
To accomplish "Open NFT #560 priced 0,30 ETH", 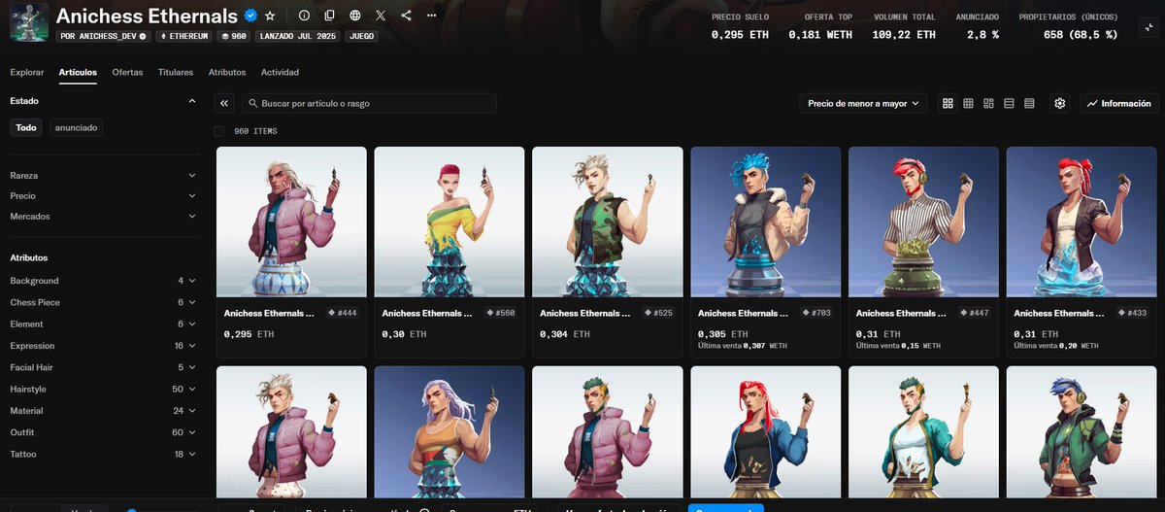I will (x=449, y=253).
